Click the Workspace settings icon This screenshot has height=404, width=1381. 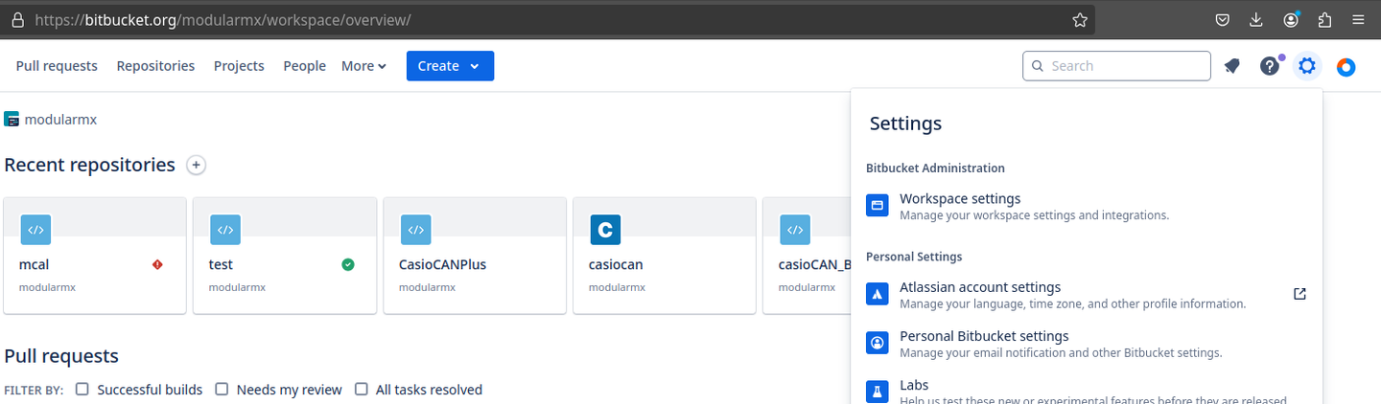point(878,206)
